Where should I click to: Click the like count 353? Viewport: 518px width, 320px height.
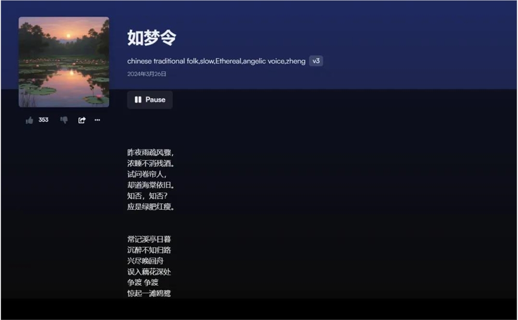(44, 119)
